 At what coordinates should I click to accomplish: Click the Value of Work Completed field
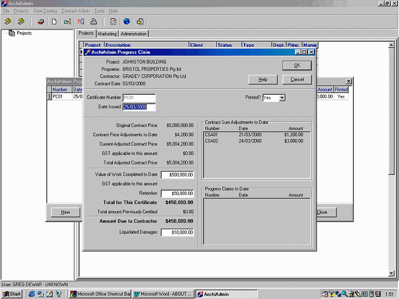click(178, 175)
